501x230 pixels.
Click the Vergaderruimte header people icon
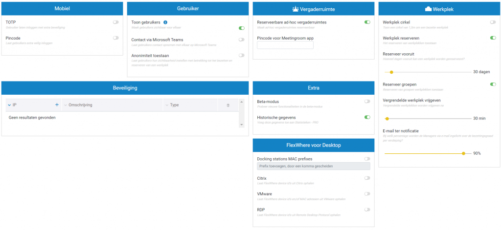(x=296, y=9)
